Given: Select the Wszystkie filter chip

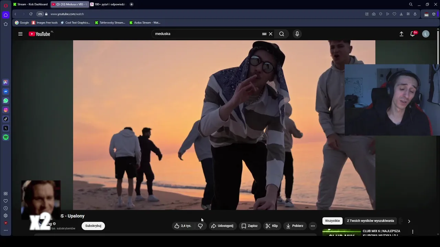Looking at the screenshot, I should point(332,221).
